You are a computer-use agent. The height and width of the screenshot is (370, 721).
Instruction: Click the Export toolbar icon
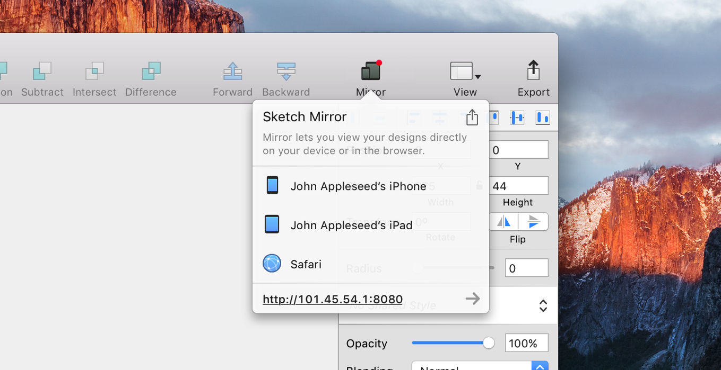coord(533,71)
